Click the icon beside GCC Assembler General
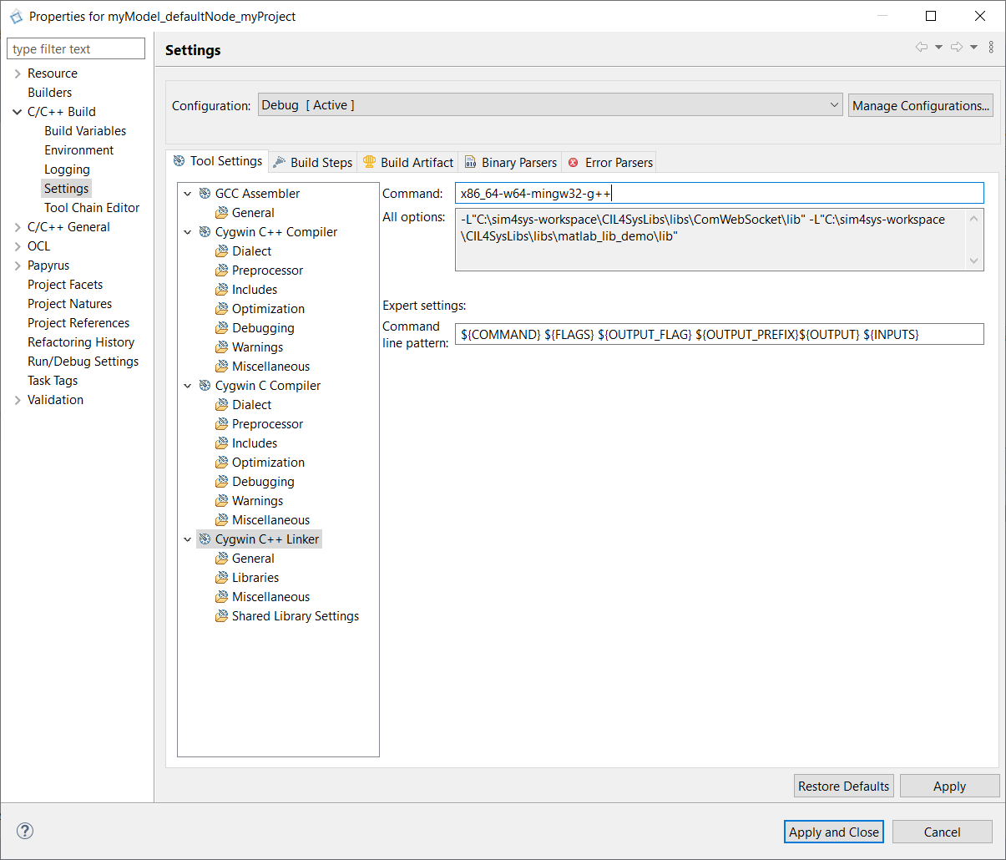The height and width of the screenshot is (860, 1006). [221, 213]
